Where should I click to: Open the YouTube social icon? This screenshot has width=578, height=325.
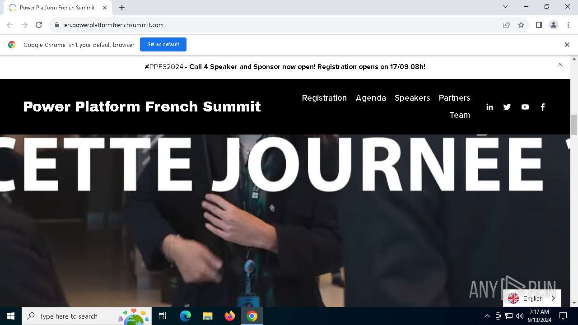[525, 107]
